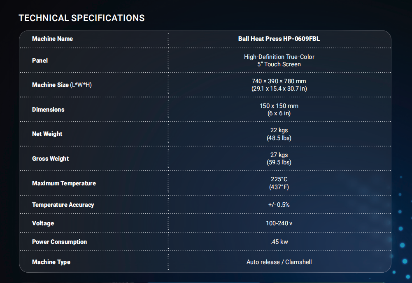Click the 100-240 v voltage value
412x283 pixels.
279,223
